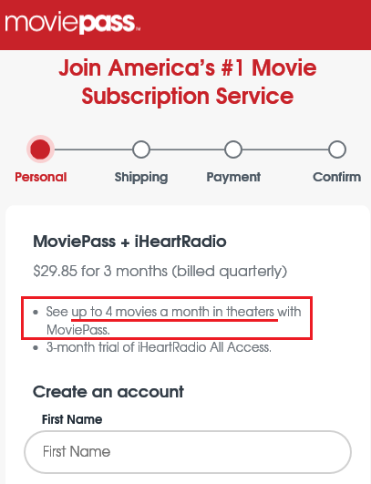The image size is (371, 484).
Task: Click the word MoviePass ending first bullet
Action: [x=78, y=330]
